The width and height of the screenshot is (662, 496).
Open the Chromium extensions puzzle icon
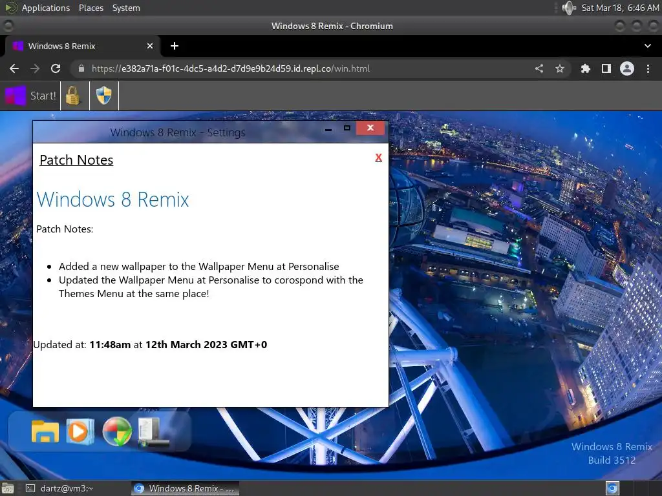[x=585, y=68]
